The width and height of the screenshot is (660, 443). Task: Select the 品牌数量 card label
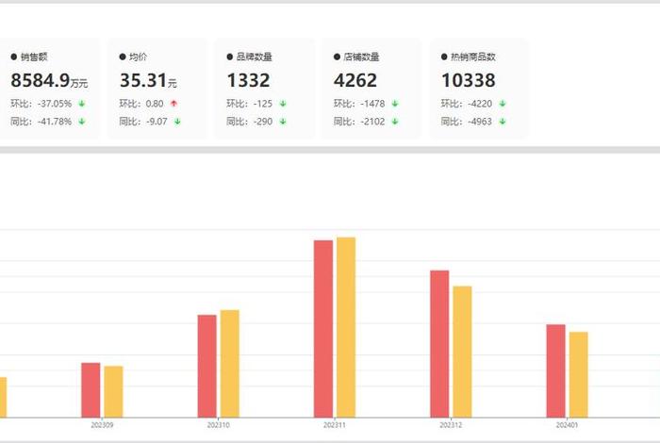(x=255, y=57)
